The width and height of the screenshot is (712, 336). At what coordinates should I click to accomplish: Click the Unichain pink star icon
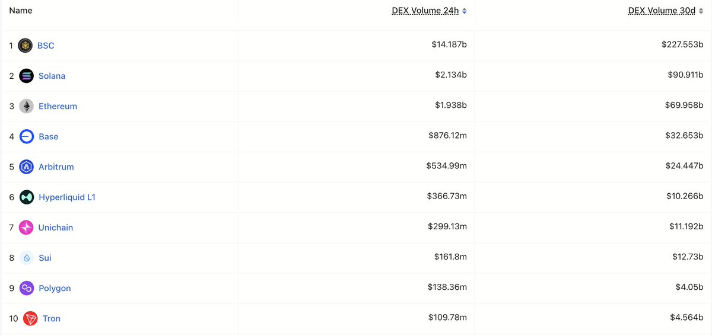point(26,227)
